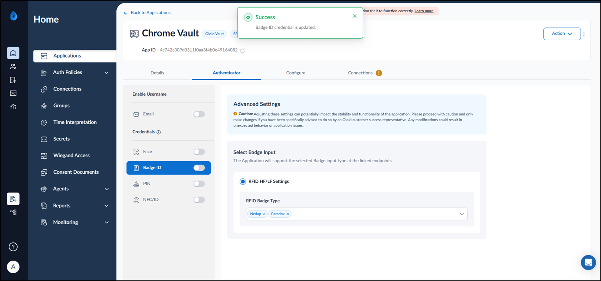The height and width of the screenshot is (281, 601).
Task: Select the RFID HF/LF Settings radio button
Action: pos(243,181)
